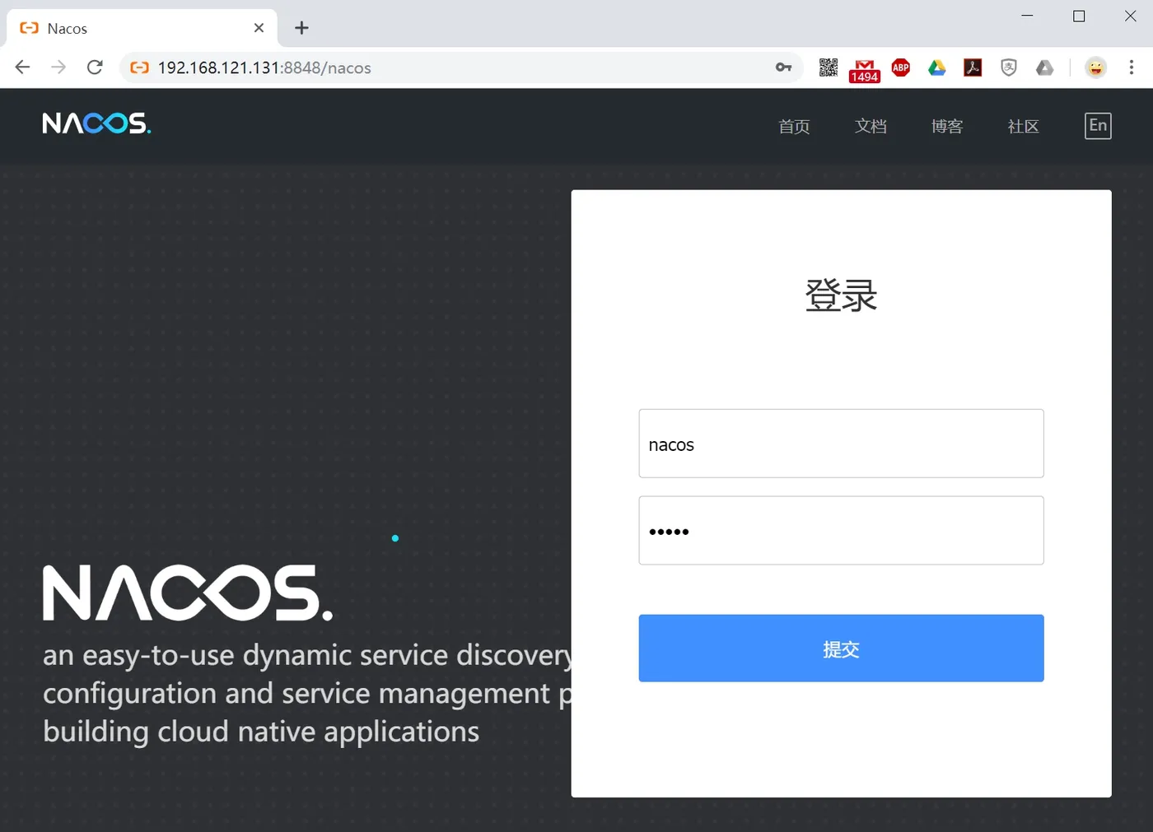Open the gray Drive-shaped extension icon
This screenshot has width=1153, height=832.
click(x=1045, y=67)
